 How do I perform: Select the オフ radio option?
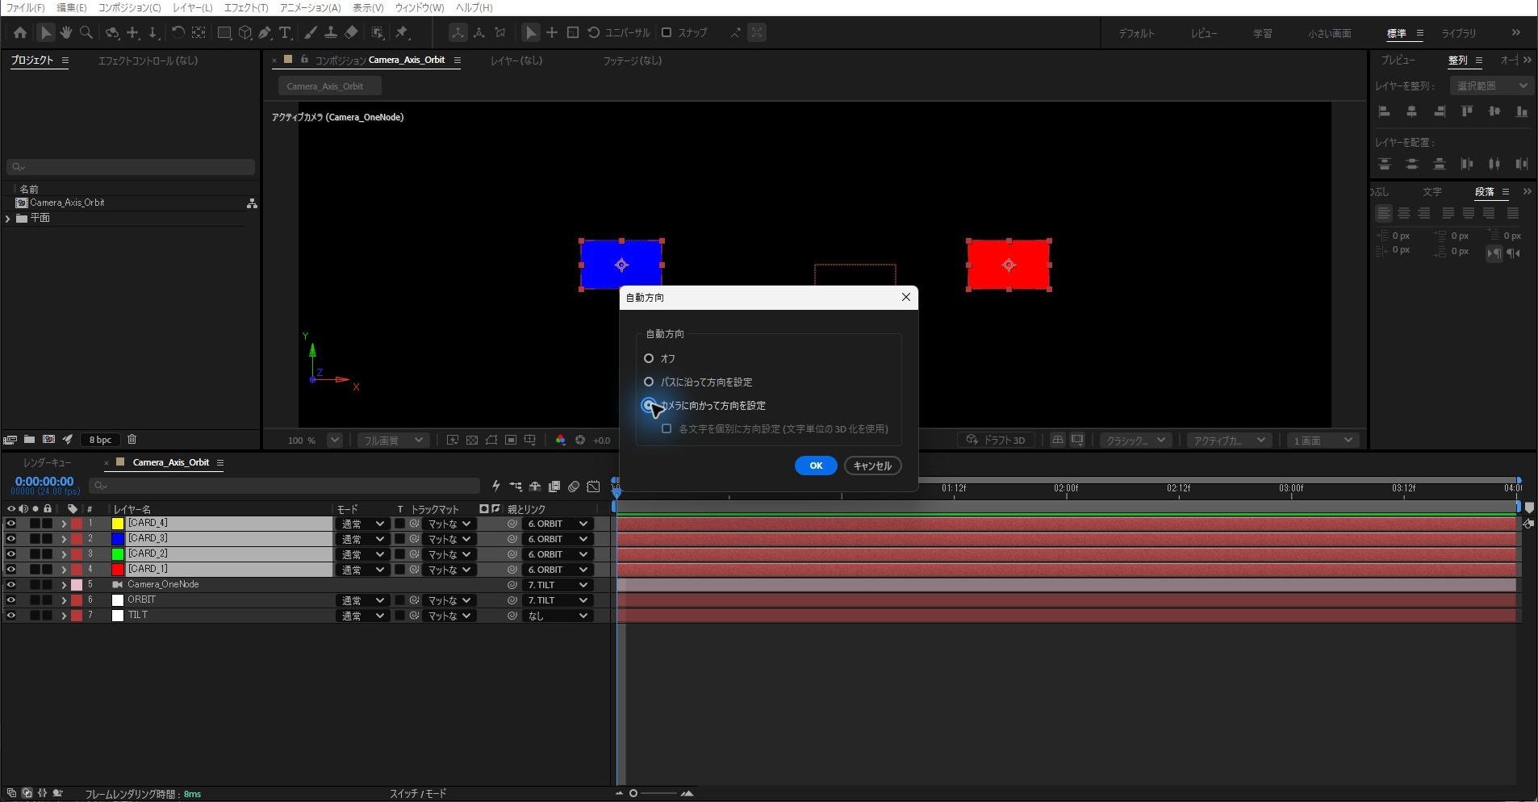[x=649, y=358]
